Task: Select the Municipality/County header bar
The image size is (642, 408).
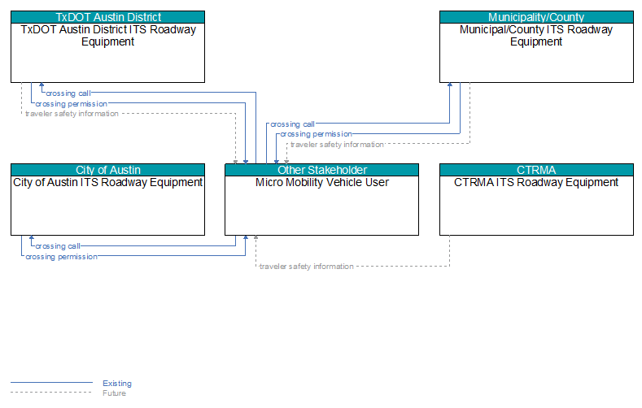Action: tap(536, 17)
